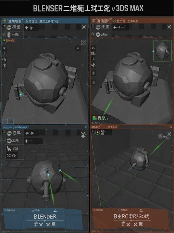Click the green Blender logo icon beside Blender label

[4, 40]
